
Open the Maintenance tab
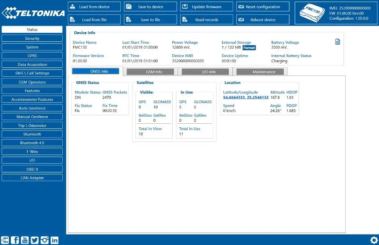pyautogui.click(x=260, y=71)
